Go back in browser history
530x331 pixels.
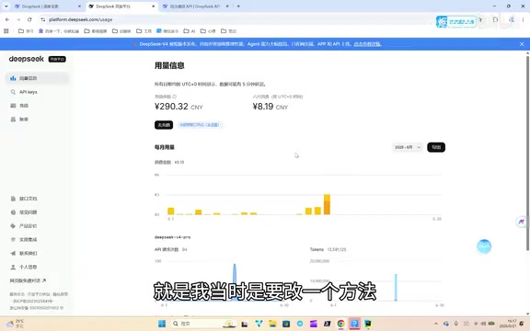pos(7,19)
